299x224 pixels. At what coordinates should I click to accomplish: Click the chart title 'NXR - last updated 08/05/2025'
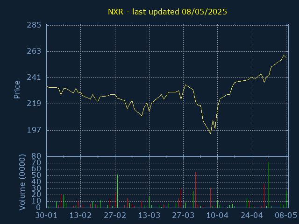(167, 12)
